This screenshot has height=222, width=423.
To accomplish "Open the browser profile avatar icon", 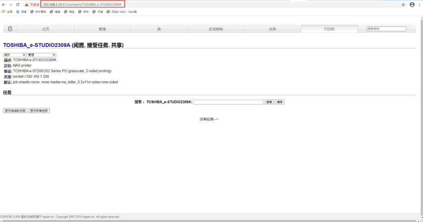I will click(412, 4).
